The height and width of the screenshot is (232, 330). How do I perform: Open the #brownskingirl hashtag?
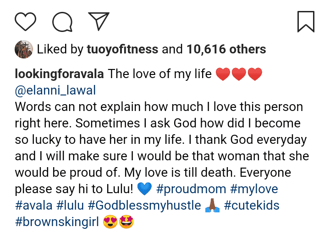coord(58,221)
